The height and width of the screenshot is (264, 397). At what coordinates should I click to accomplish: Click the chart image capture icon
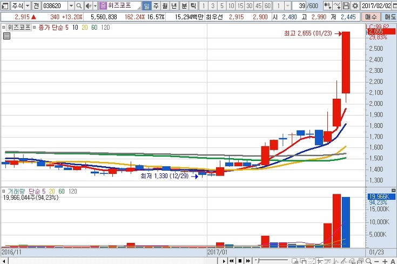[360, 261]
